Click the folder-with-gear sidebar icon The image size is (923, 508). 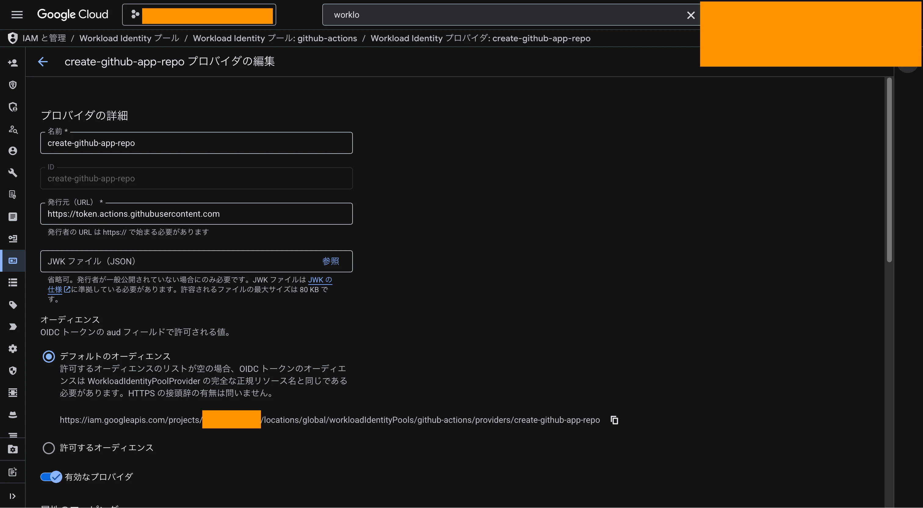click(x=13, y=450)
